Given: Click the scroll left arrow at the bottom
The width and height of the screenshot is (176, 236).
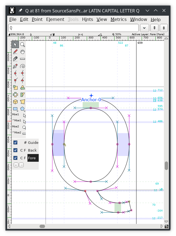Looking at the screenshot, I should [9, 226].
